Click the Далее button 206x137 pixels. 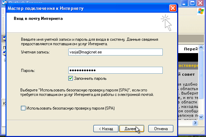coord(131,129)
